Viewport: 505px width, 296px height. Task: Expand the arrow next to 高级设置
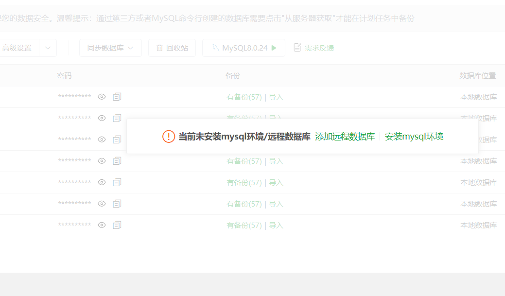coord(48,48)
